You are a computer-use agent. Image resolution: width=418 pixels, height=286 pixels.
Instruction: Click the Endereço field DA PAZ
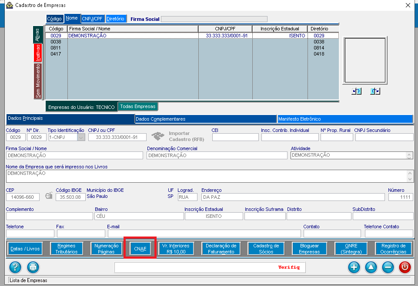click(293, 197)
